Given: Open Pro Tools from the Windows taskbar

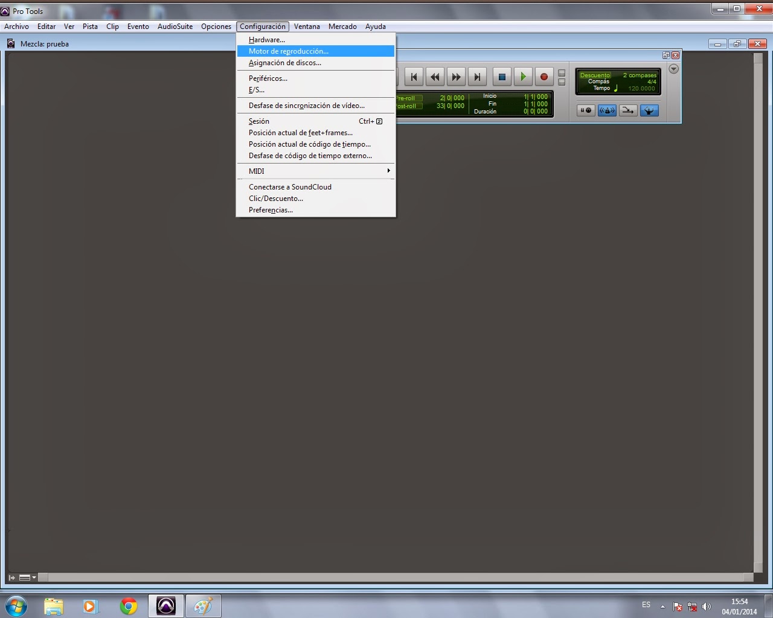Looking at the screenshot, I should (166, 606).
